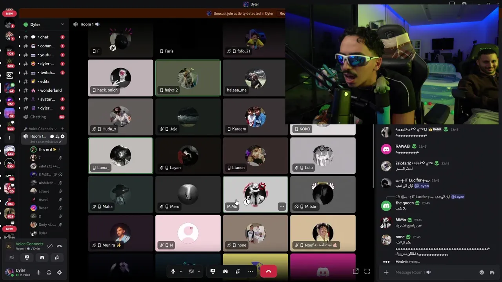Click the unusual join activity notice
The width and height of the screenshot is (502, 282).
(x=243, y=13)
